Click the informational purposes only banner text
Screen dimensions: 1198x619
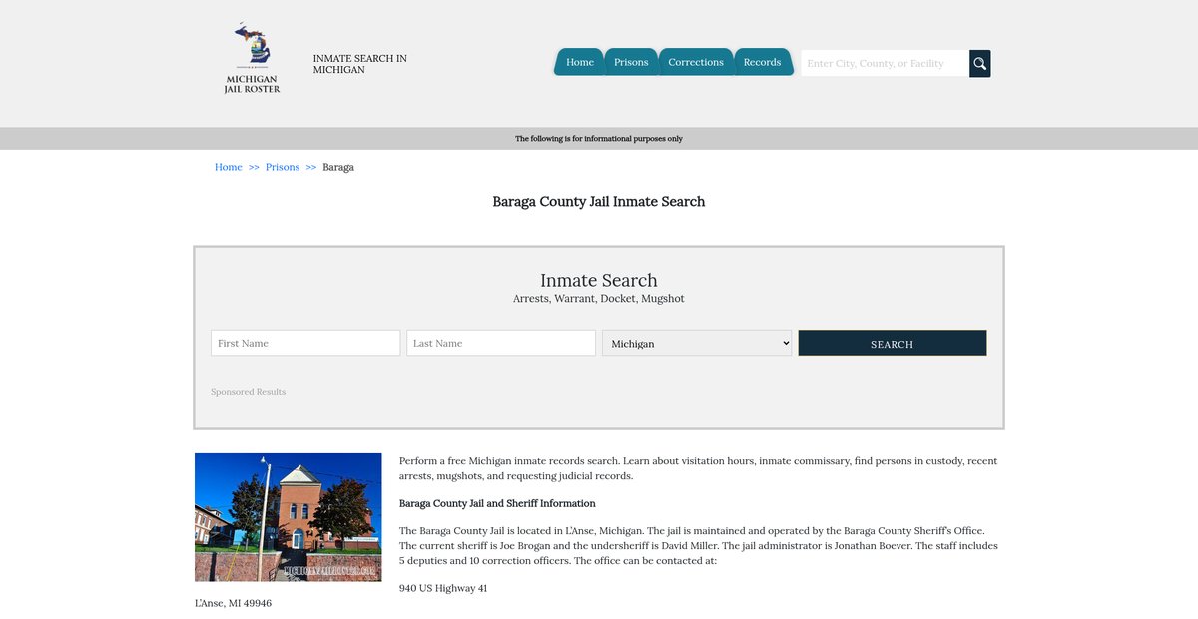(599, 139)
